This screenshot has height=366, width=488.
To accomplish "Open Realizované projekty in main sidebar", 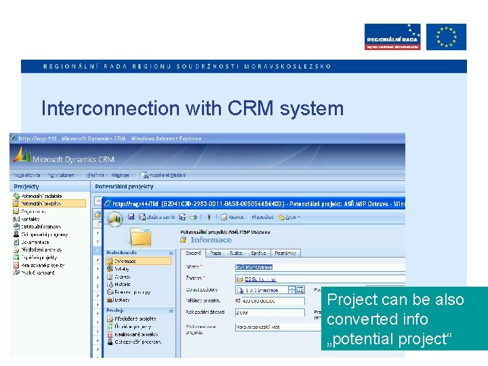I will pyautogui.click(x=43, y=265).
